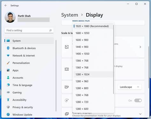Click the Gaming controller icon
The width and height of the screenshot is (151, 119).
[8, 92]
